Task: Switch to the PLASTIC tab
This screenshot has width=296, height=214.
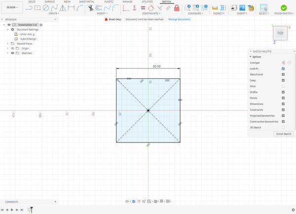Action: click(109, 1)
